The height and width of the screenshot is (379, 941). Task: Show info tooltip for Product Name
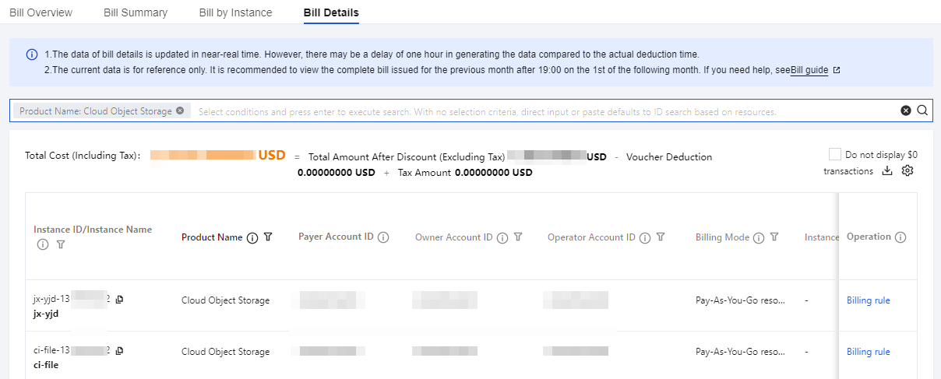[x=252, y=237]
